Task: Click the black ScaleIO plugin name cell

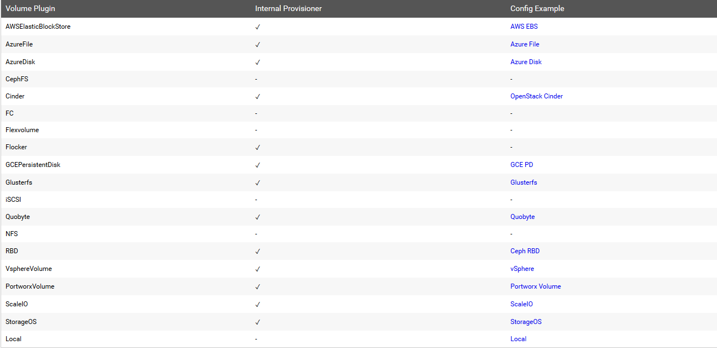Action: click(17, 304)
